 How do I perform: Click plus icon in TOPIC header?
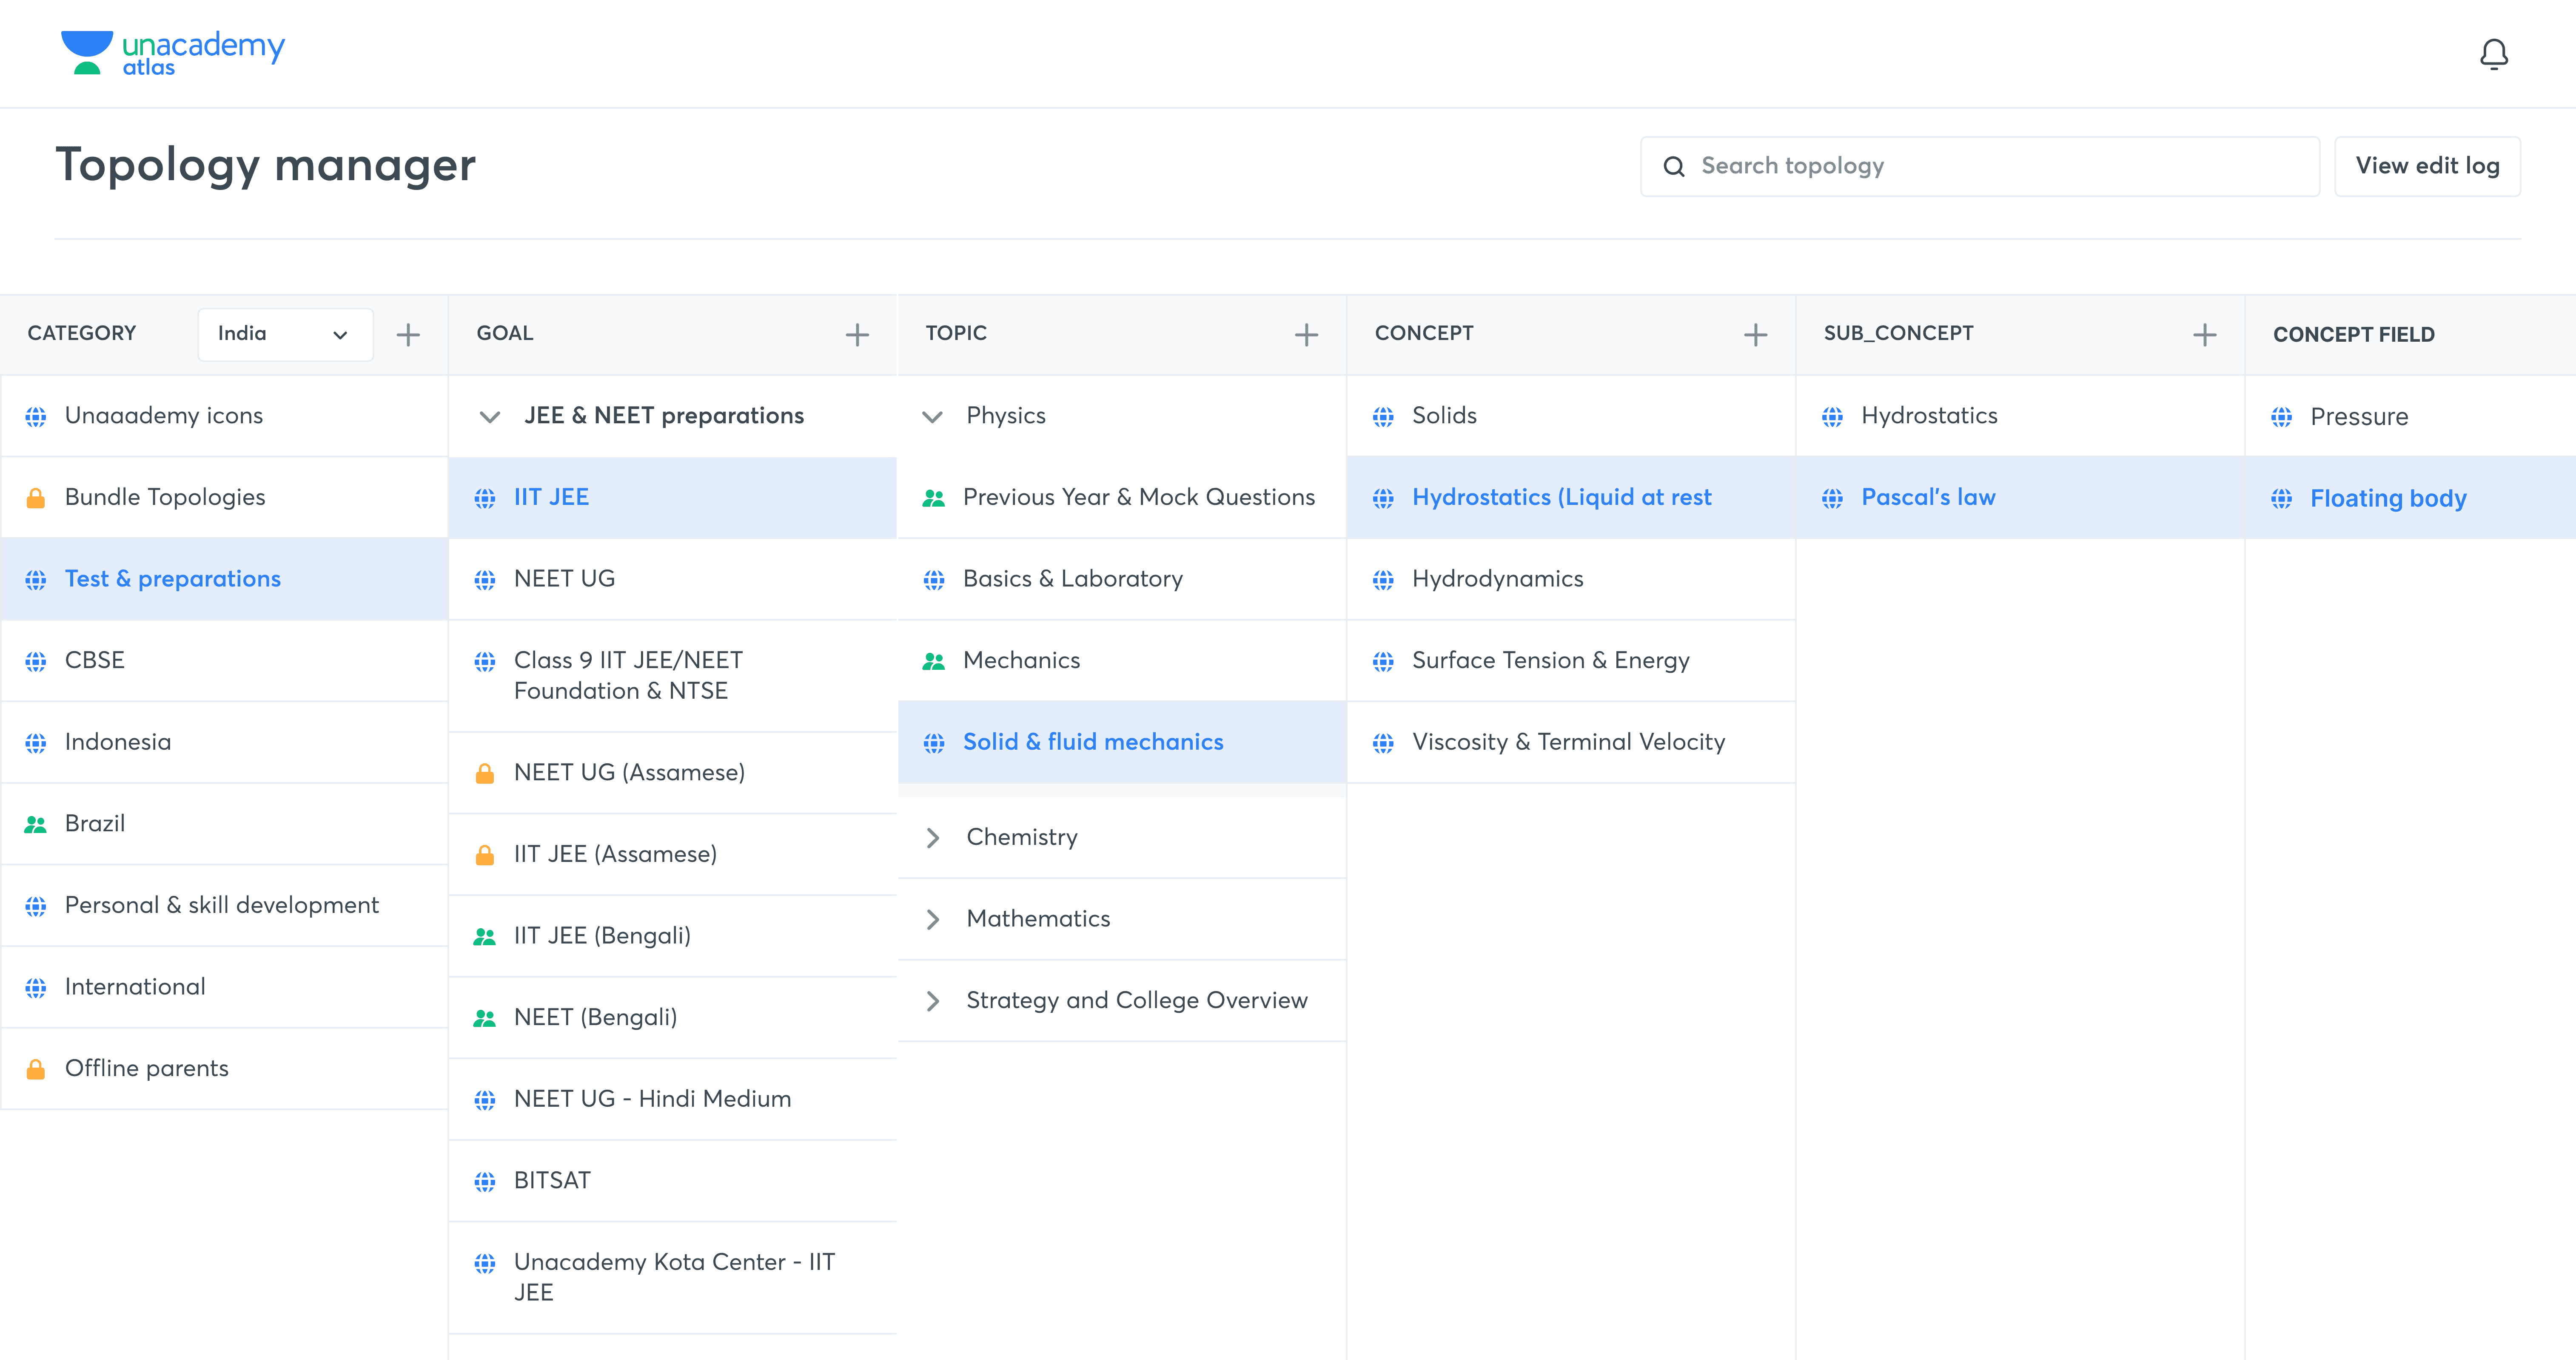1306,335
